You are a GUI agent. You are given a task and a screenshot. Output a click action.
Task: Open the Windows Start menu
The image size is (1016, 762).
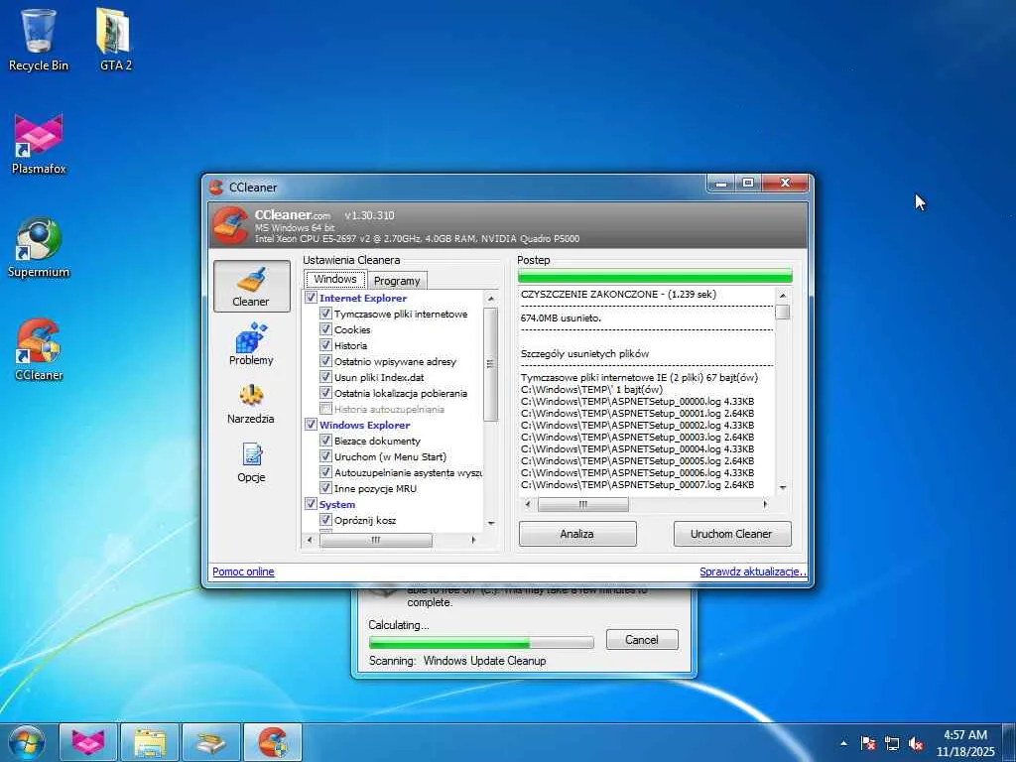(27, 742)
